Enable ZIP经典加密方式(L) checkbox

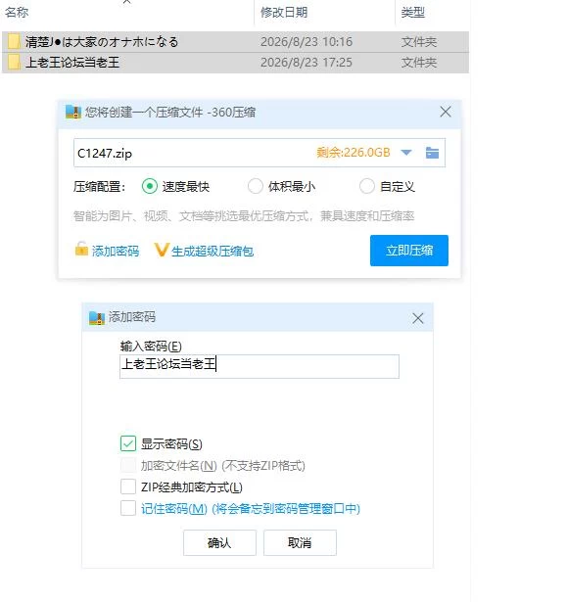[x=128, y=486]
